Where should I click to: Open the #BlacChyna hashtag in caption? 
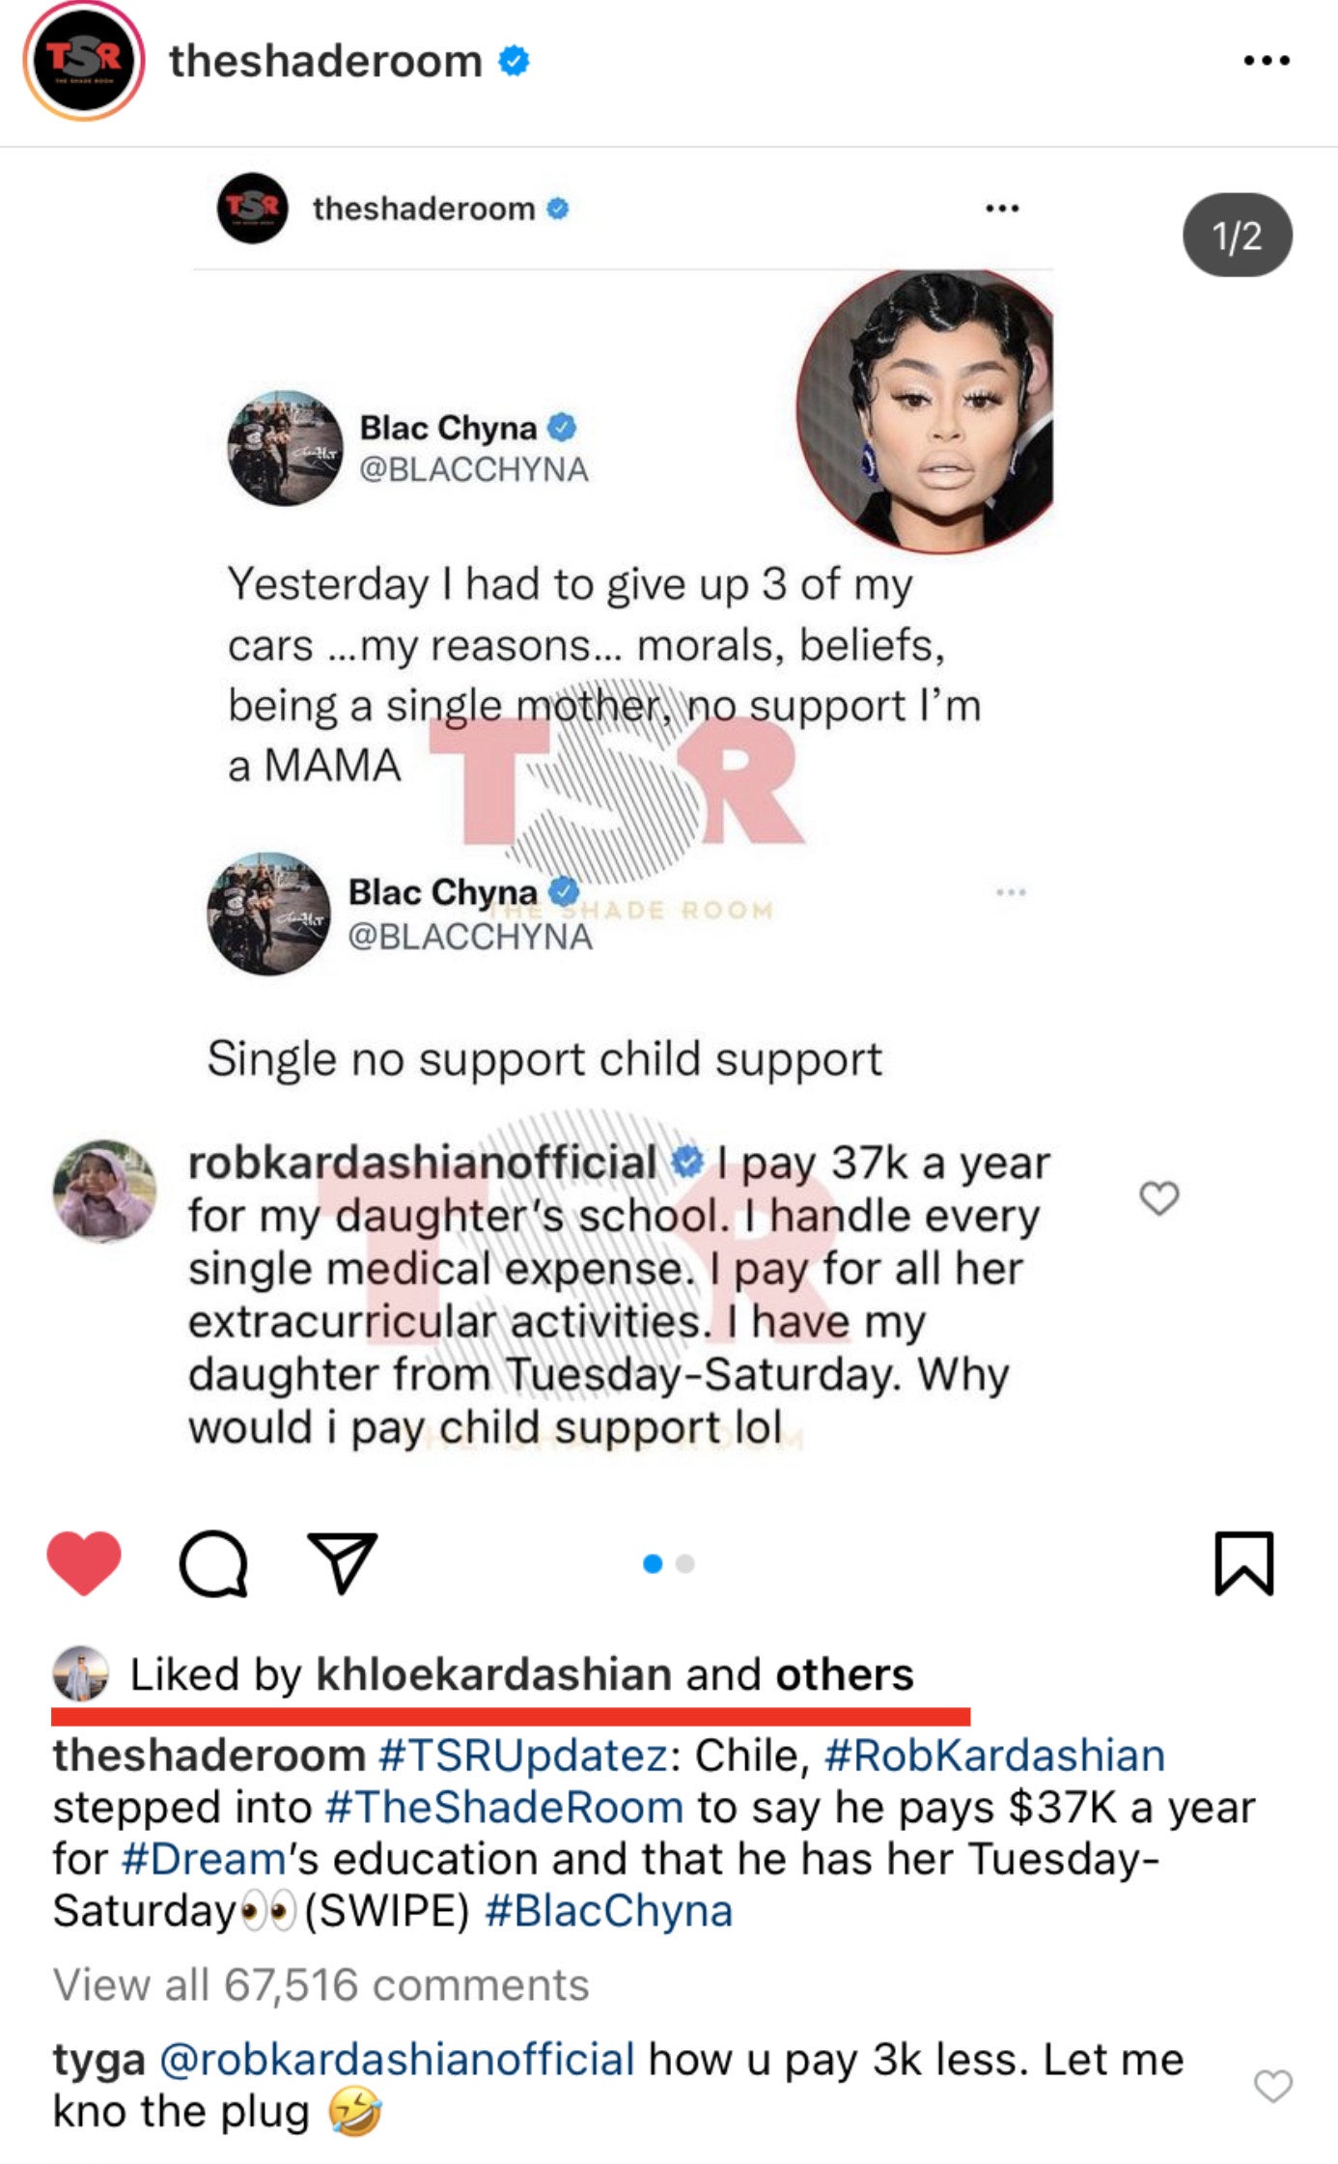click(x=608, y=1911)
